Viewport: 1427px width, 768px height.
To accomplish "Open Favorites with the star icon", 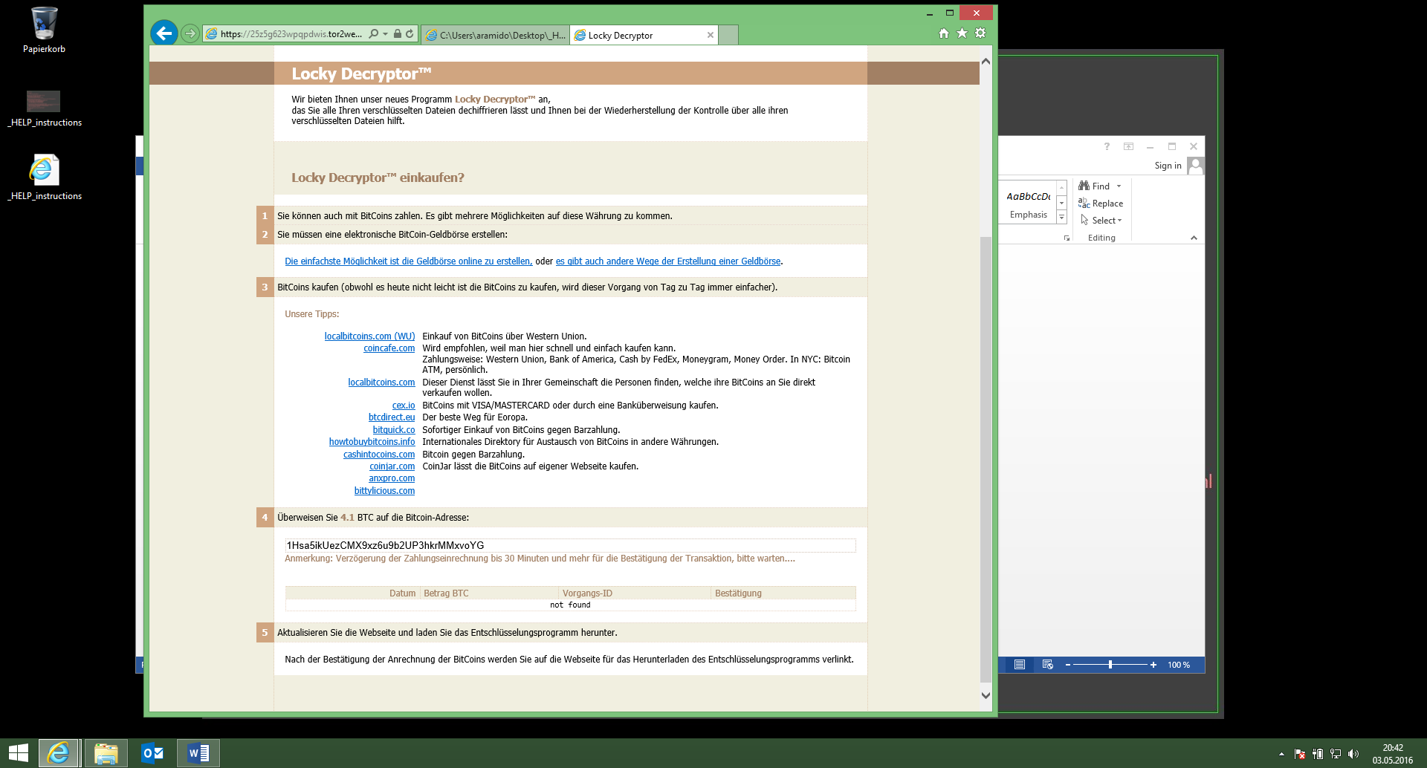I will [x=962, y=33].
